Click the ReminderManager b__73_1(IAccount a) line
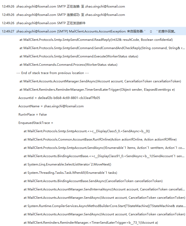This screenshot has height=226, width=186. tap(91, 223)
